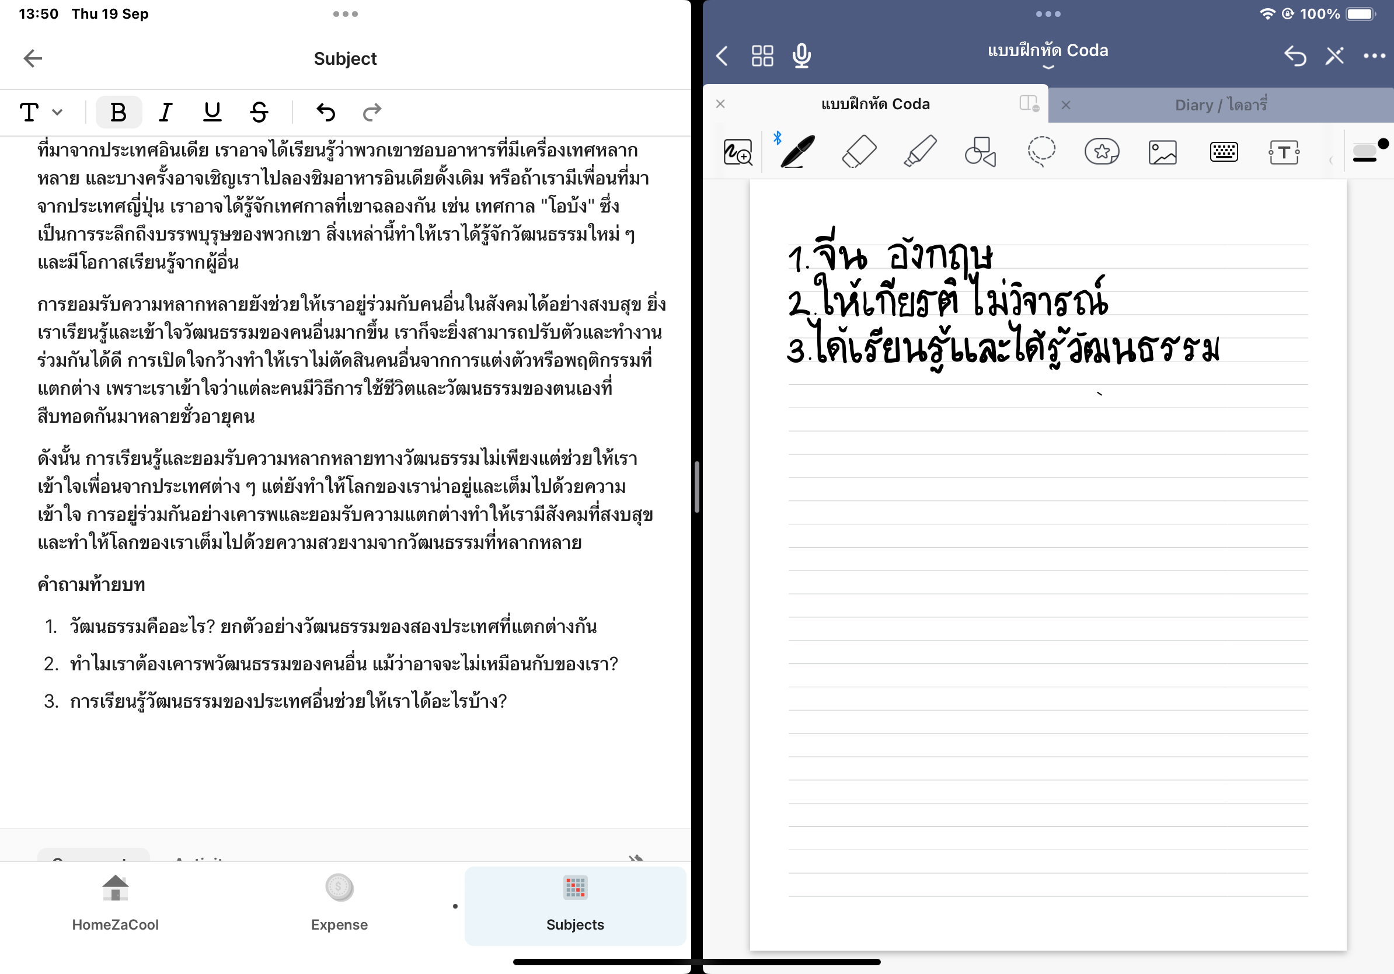This screenshot has width=1394, height=974.
Task: Select the highlighter tool
Action: 920,151
